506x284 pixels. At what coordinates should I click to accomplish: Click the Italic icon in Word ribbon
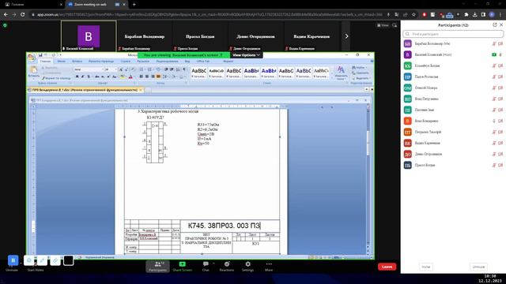[x=82, y=77]
